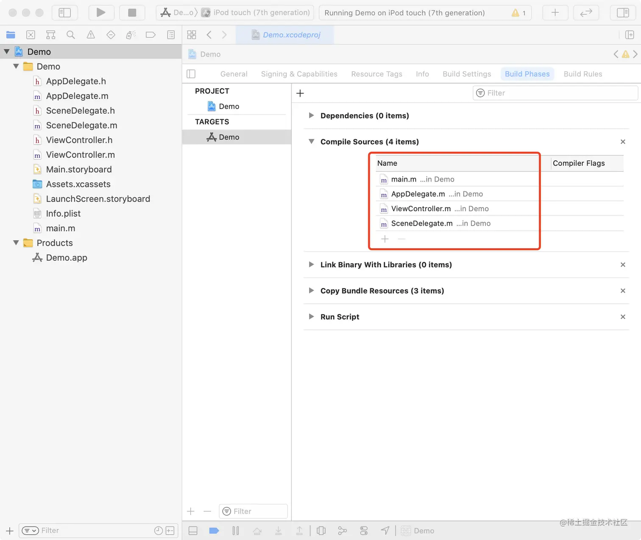Toggle the debug area visibility

click(x=193, y=531)
